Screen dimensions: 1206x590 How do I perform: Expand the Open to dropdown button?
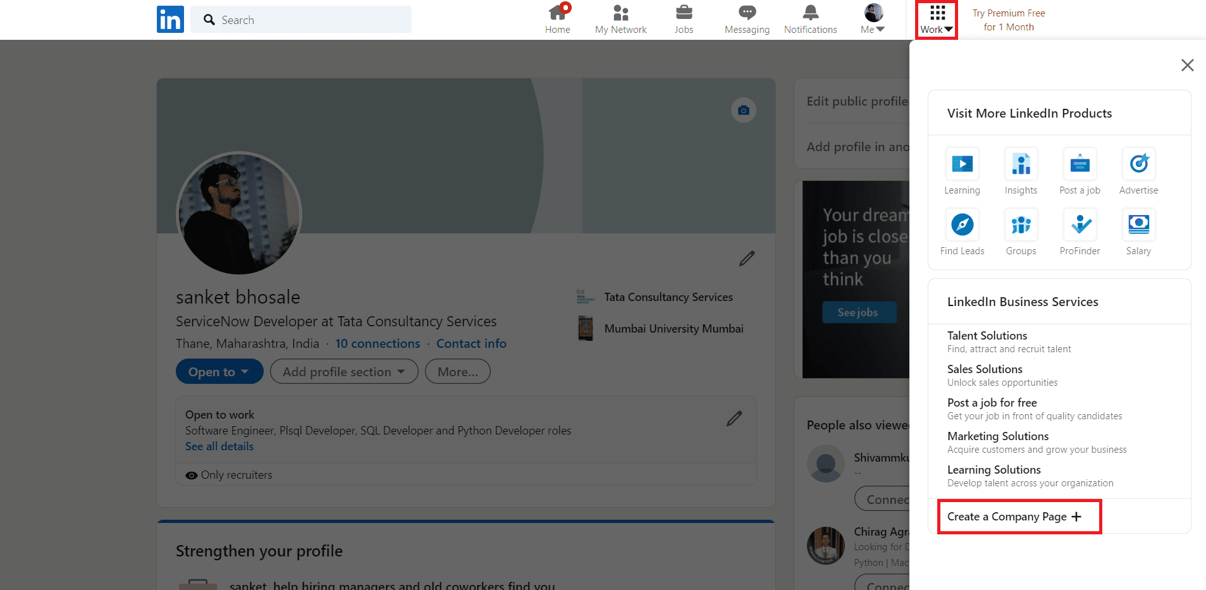pos(219,371)
